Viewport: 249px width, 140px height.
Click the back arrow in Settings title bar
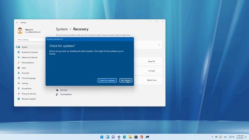pos(17,23)
